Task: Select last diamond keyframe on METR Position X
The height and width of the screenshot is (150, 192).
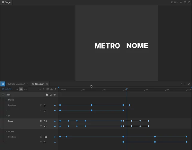Action: [x=130, y=105]
